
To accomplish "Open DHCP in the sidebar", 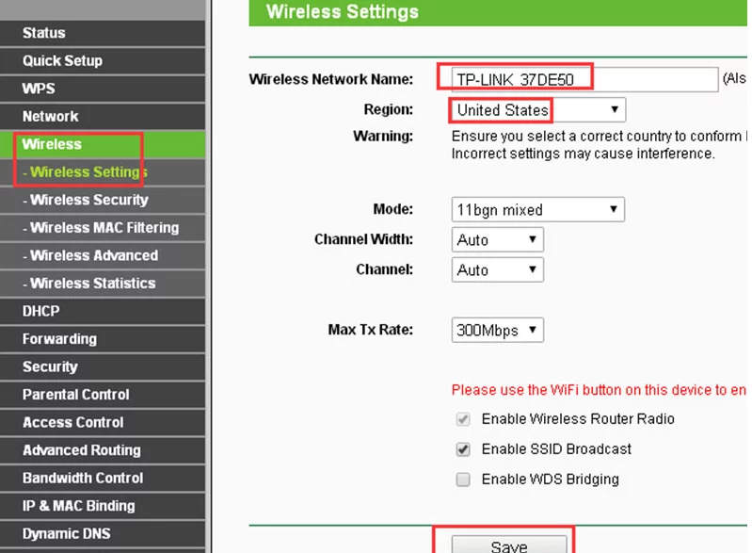I will (x=41, y=311).
